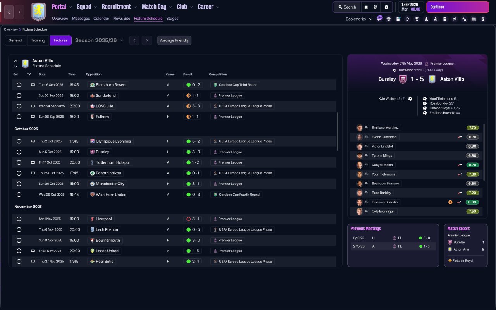Select the Real Betis fixture radio button

(19, 262)
